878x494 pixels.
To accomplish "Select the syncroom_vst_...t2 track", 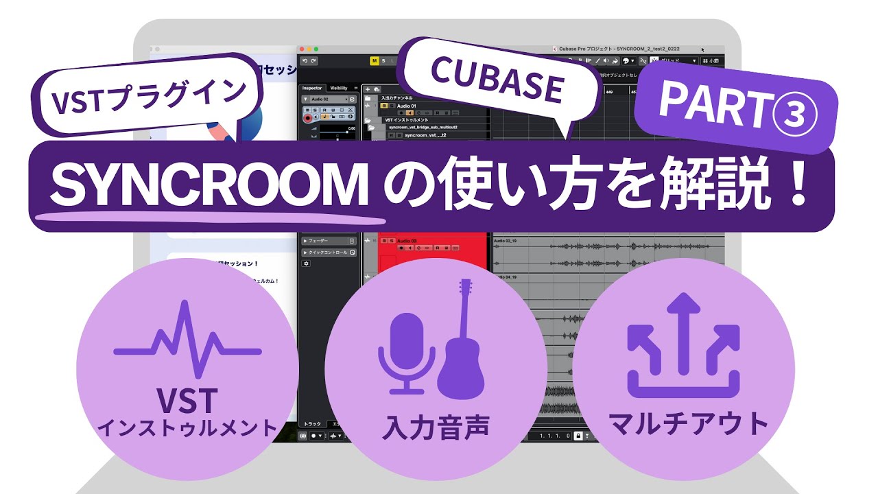I will pyautogui.click(x=425, y=135).
